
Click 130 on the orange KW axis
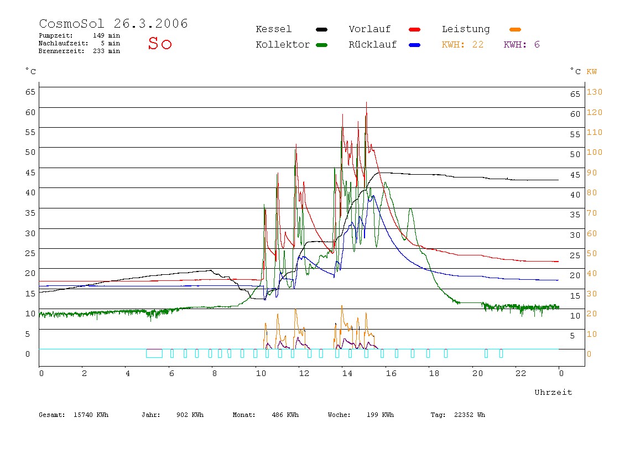[595, 92]
